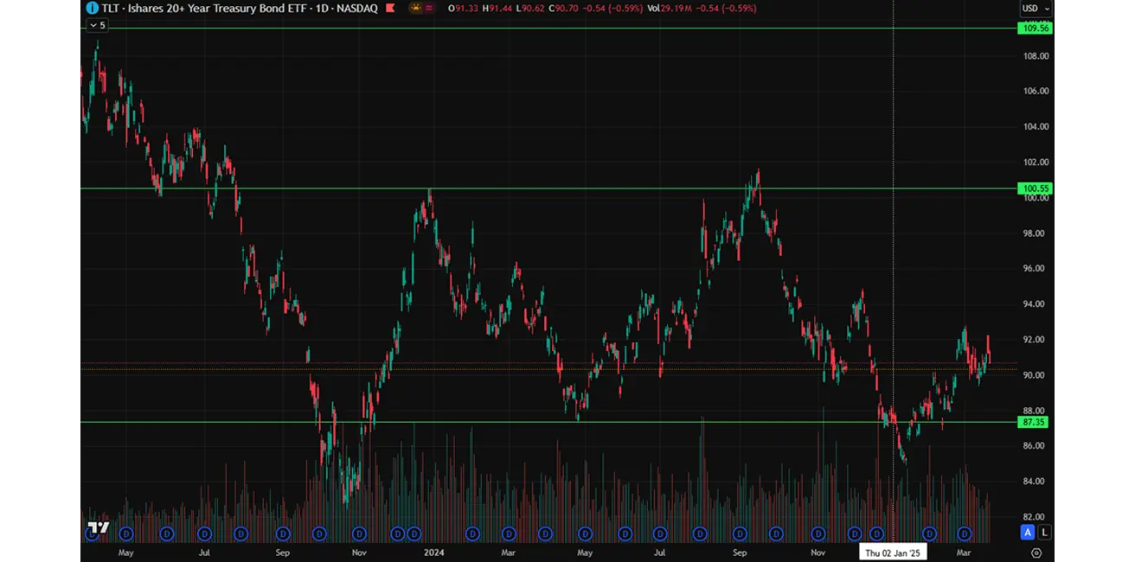
Task: Click the blue info icon beside TLT
Action: coord(92,8)
